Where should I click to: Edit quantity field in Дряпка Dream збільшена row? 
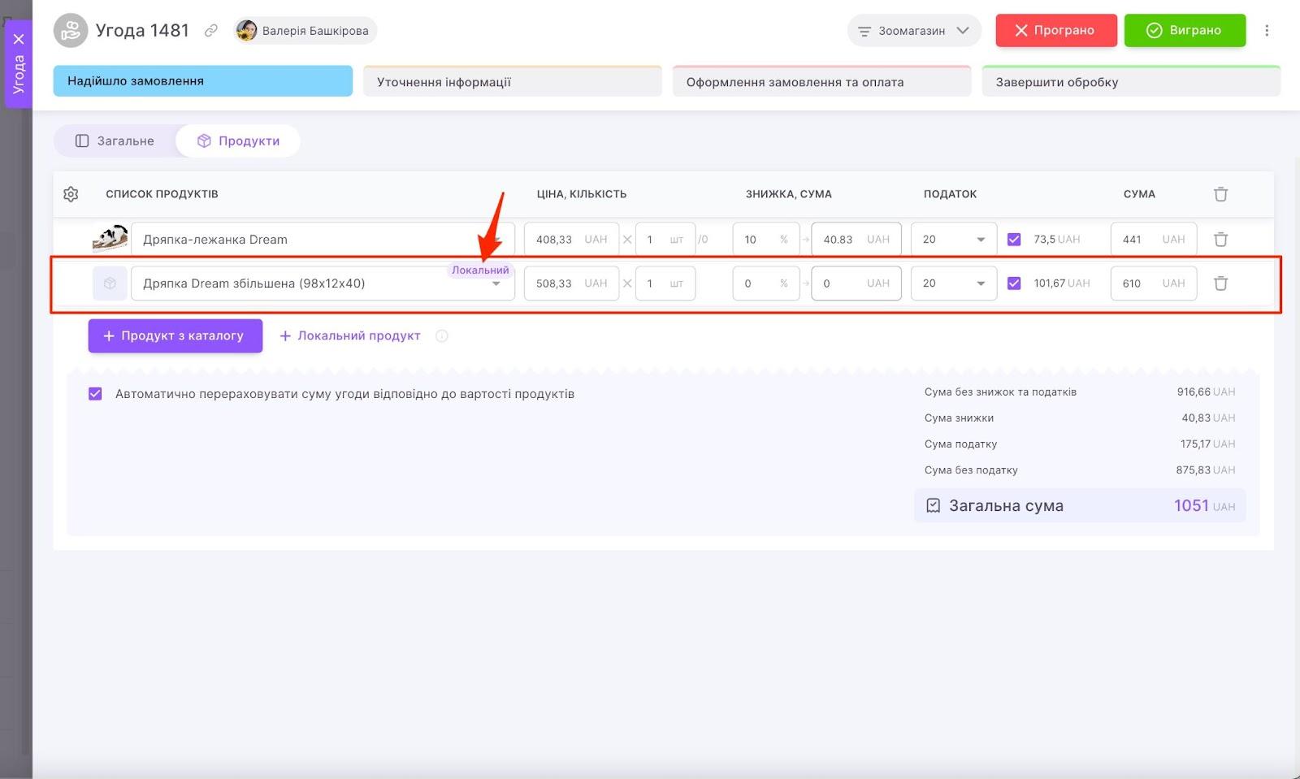pos(665,283)
